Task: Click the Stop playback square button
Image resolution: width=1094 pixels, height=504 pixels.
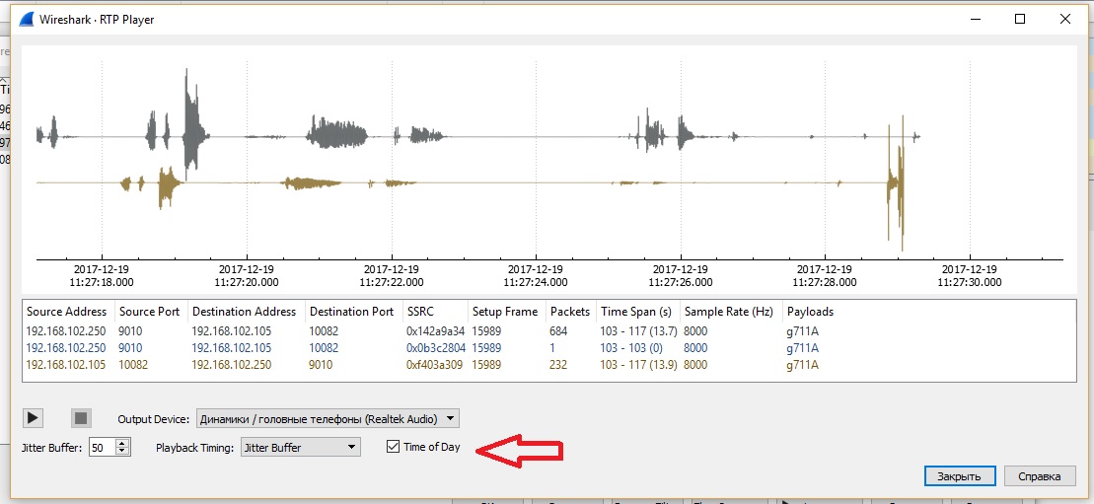Action: (82, 418)
